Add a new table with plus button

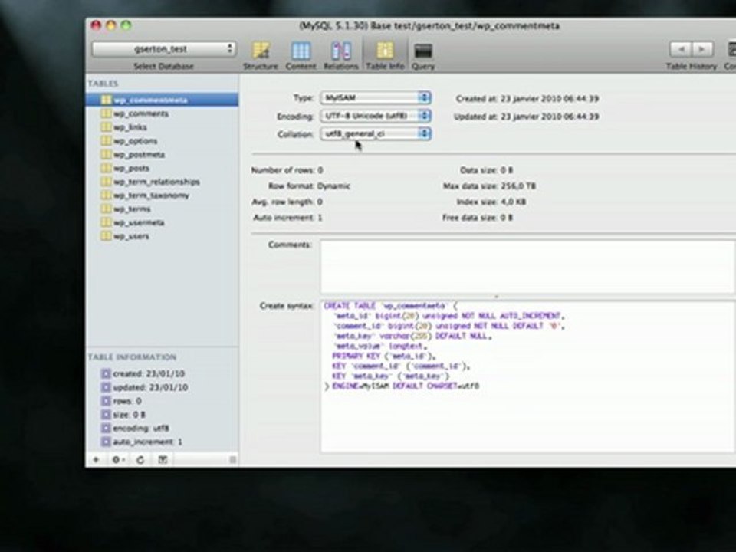coord(96,459)
